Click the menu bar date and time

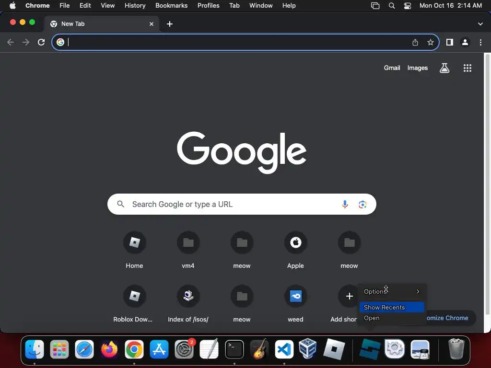coord(450,6)
